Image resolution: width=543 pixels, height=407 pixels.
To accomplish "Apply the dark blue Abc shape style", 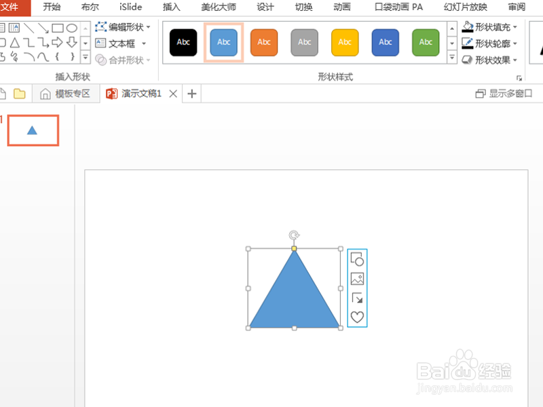I will [x=385, y=43].
